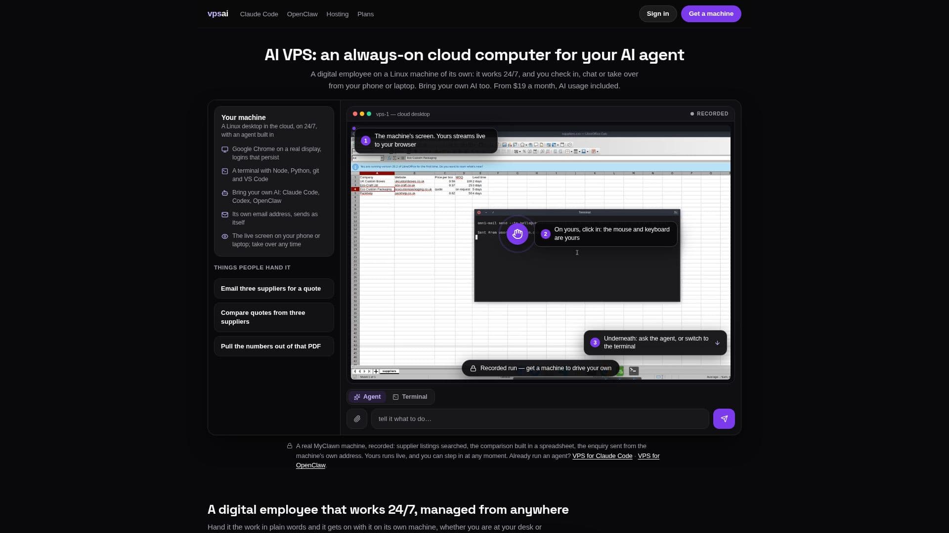Screen dimensions: 949x533
Task: Click the vpsai logo
Action: tap(217, 14)
